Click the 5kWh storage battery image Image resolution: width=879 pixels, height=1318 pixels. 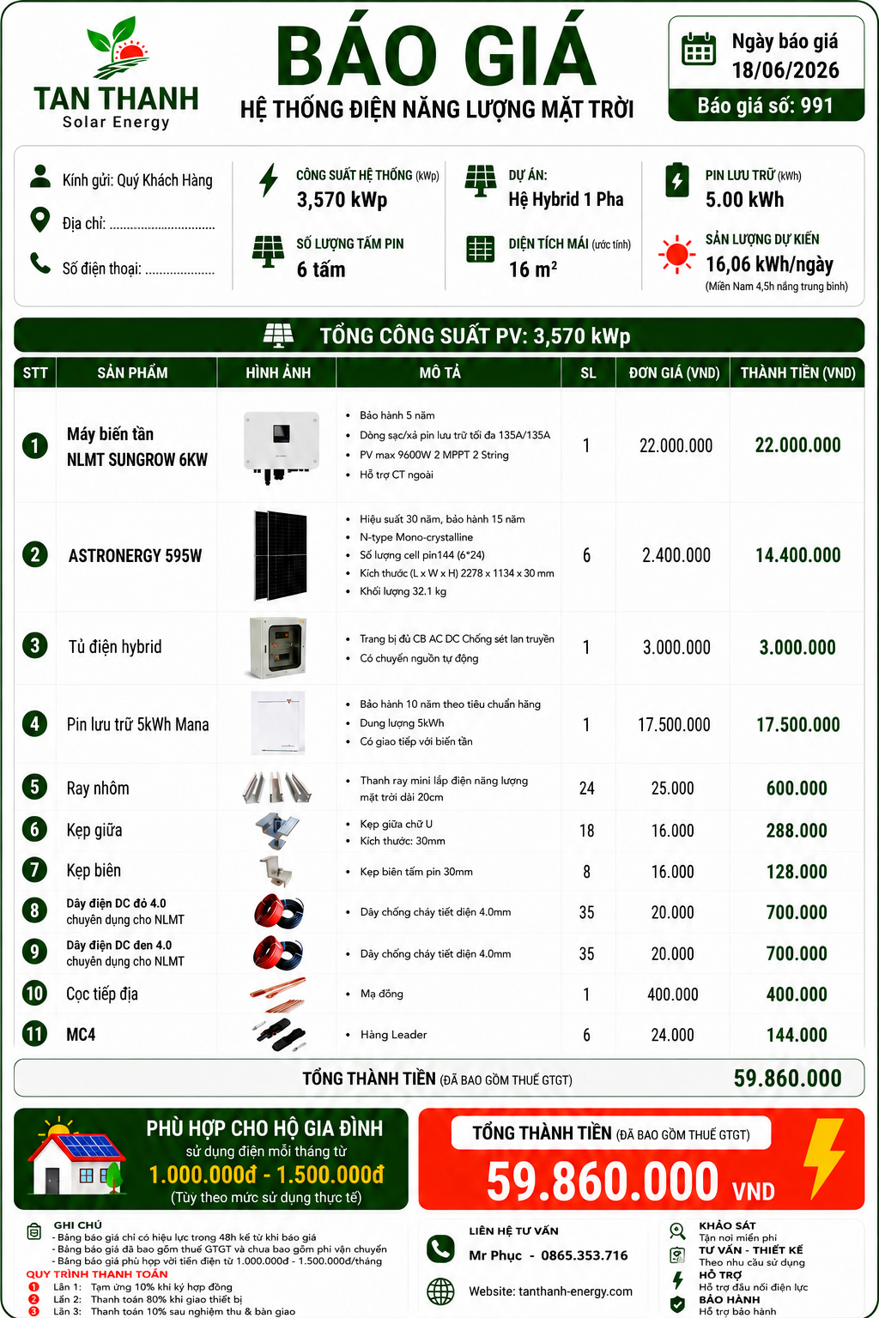pyautogui.click(x=277, y=722)
